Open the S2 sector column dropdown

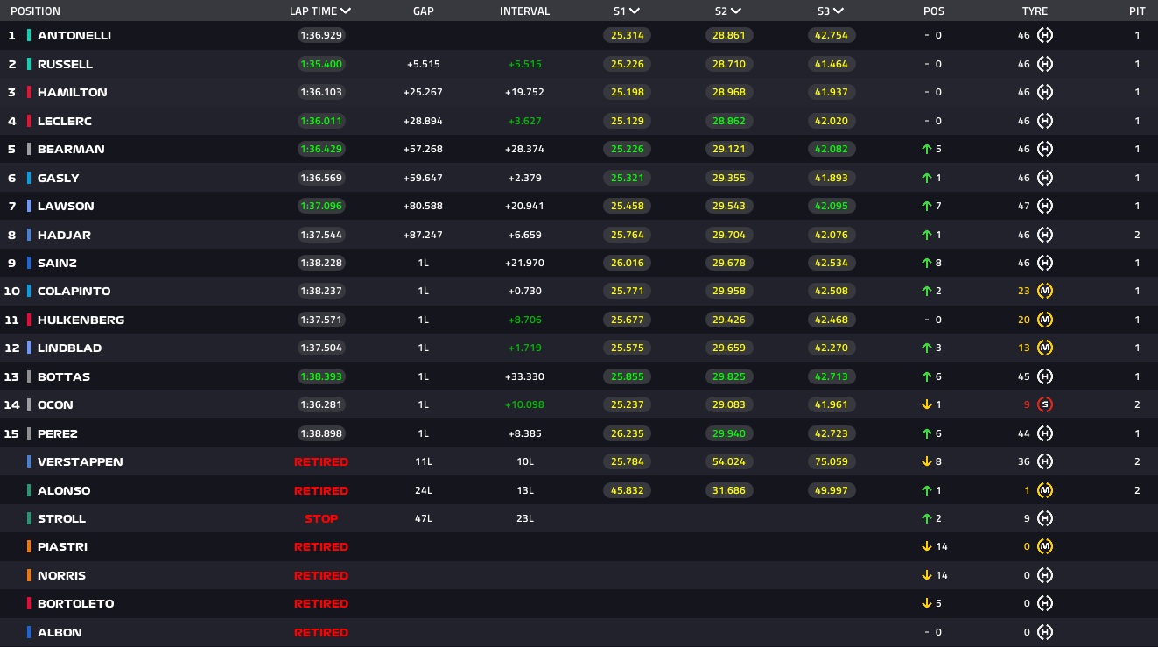736,11
